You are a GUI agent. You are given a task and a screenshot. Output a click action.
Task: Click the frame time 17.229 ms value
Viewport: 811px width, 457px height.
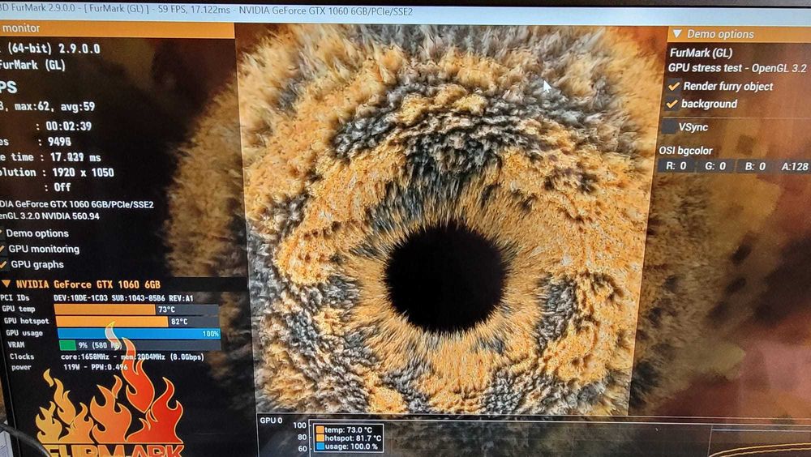(75, 157)
